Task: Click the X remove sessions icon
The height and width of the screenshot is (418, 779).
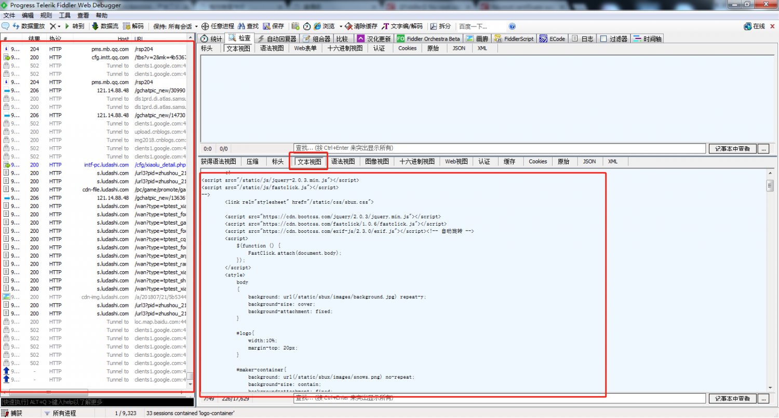Action: [x=52, y=26]
